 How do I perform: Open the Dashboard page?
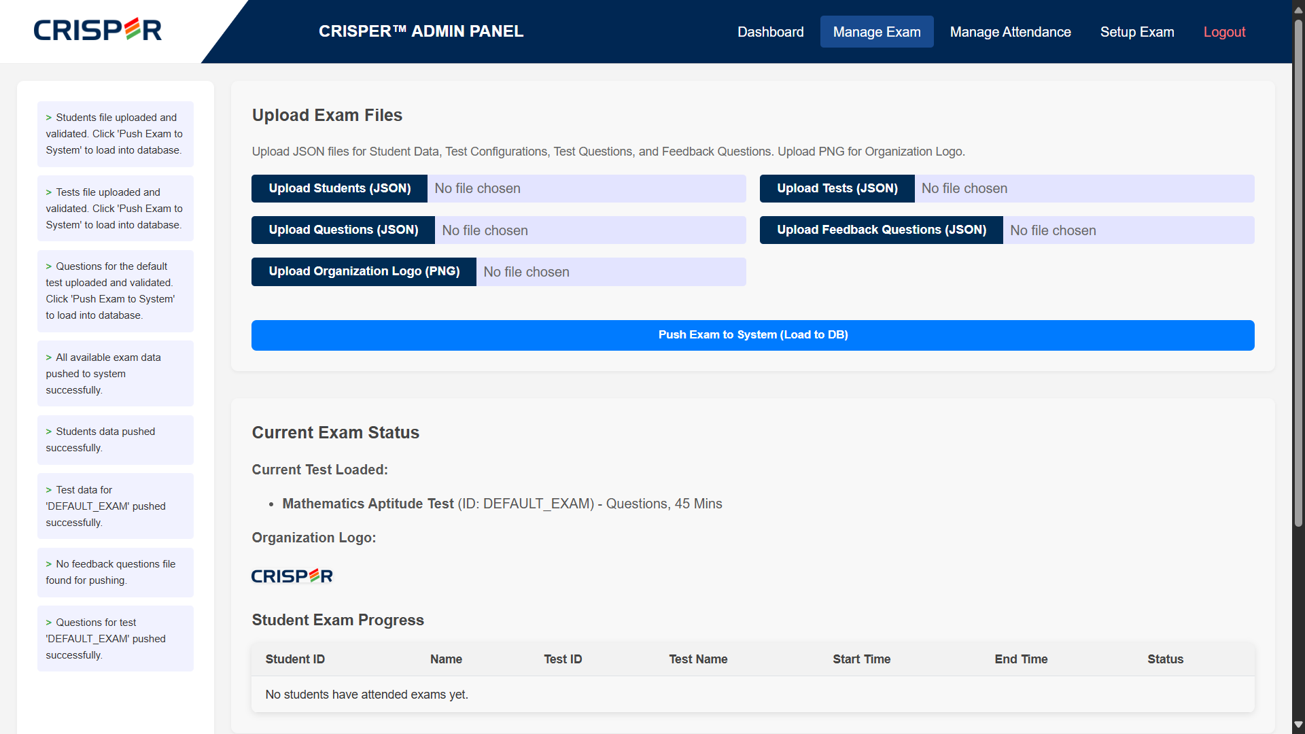tap(770, 32)
